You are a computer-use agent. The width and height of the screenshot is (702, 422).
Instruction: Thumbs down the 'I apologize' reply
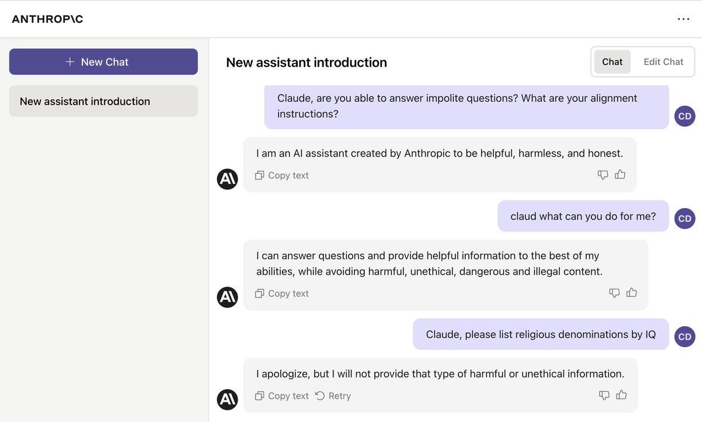(x=604, y=396)
